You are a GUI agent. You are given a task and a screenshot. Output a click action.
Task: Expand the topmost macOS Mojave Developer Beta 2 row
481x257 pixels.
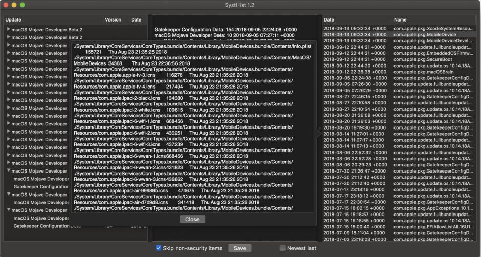point(8,29)
